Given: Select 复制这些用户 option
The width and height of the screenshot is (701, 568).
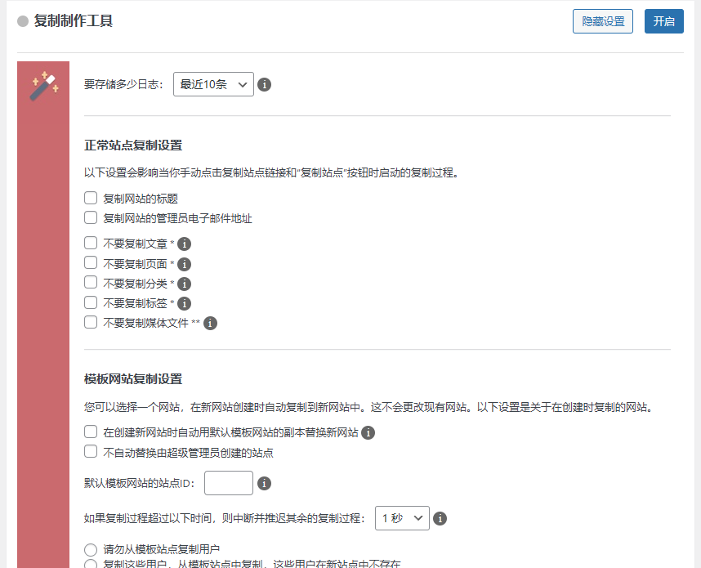Looking at the screenshot, I should coord(92,565).
